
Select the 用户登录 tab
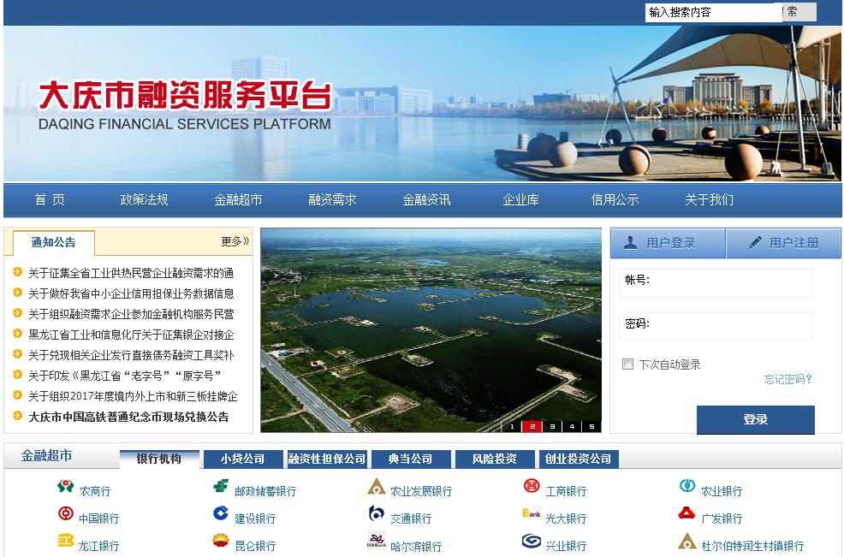click(668, 243)
